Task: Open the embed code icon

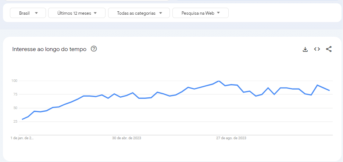Action: pyautogui.click(x=317, y=49)
